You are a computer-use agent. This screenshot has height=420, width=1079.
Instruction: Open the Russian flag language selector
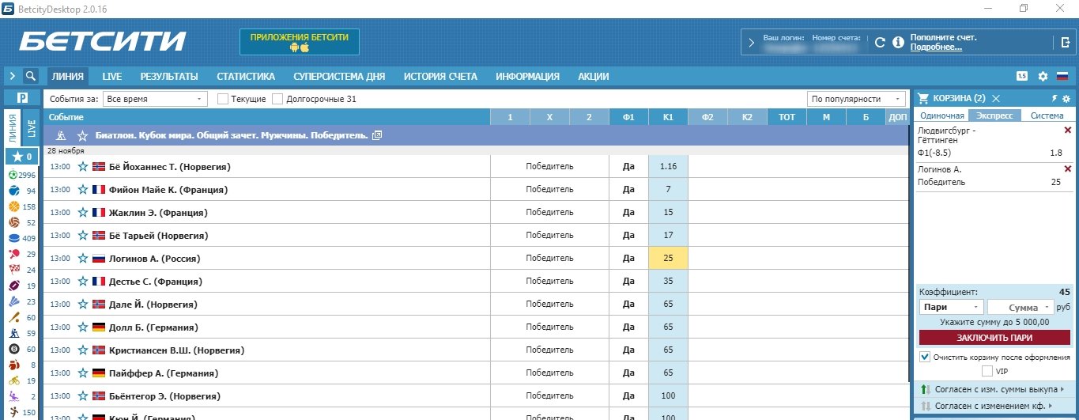tap(1062, 77)
